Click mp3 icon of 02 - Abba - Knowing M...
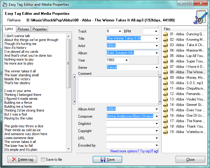 pyautogui.click(x=165, y=40)
